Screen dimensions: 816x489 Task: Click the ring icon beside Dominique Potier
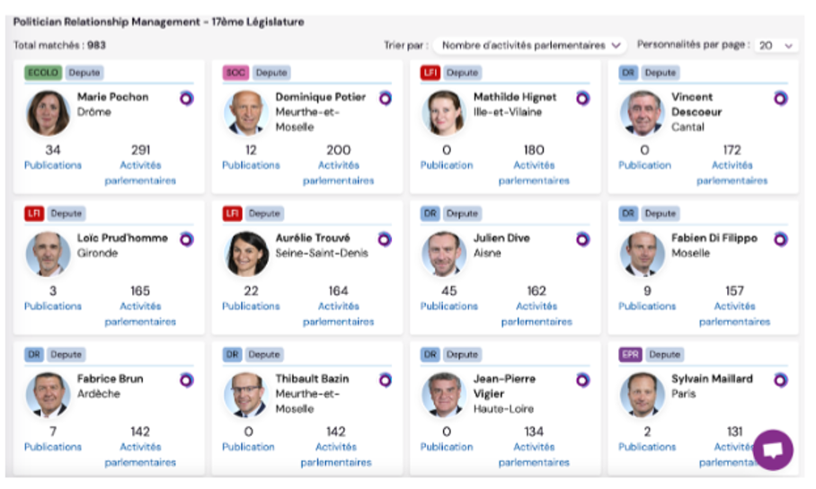pos(385,98)
